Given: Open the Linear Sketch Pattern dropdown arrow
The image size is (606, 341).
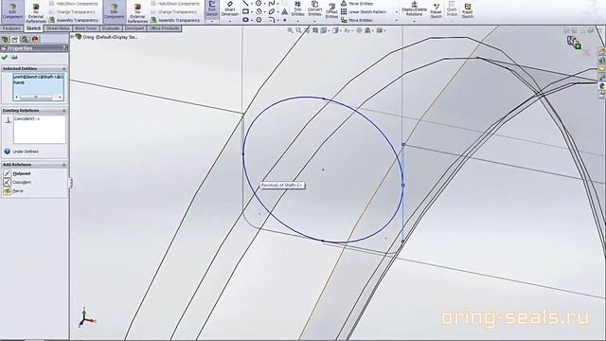Looking at the screenshot, I should (x=396, y=12).
